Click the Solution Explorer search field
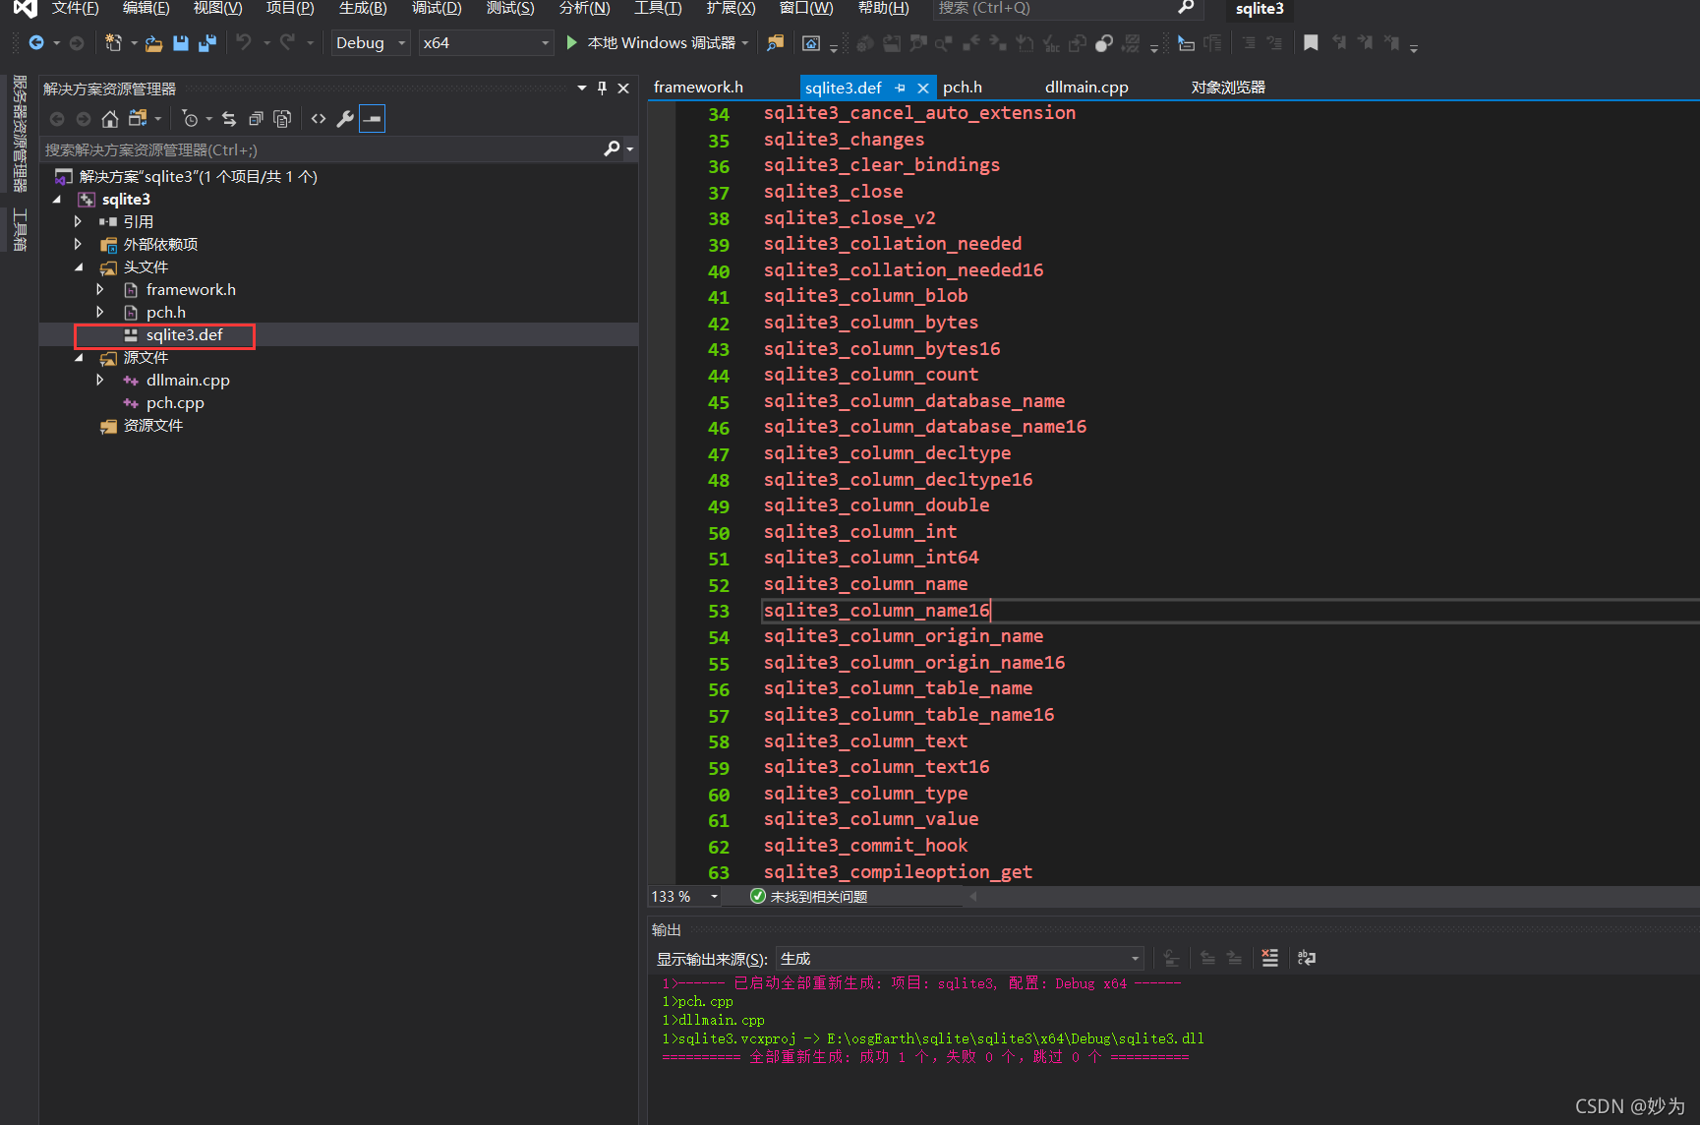 [322, 149]
